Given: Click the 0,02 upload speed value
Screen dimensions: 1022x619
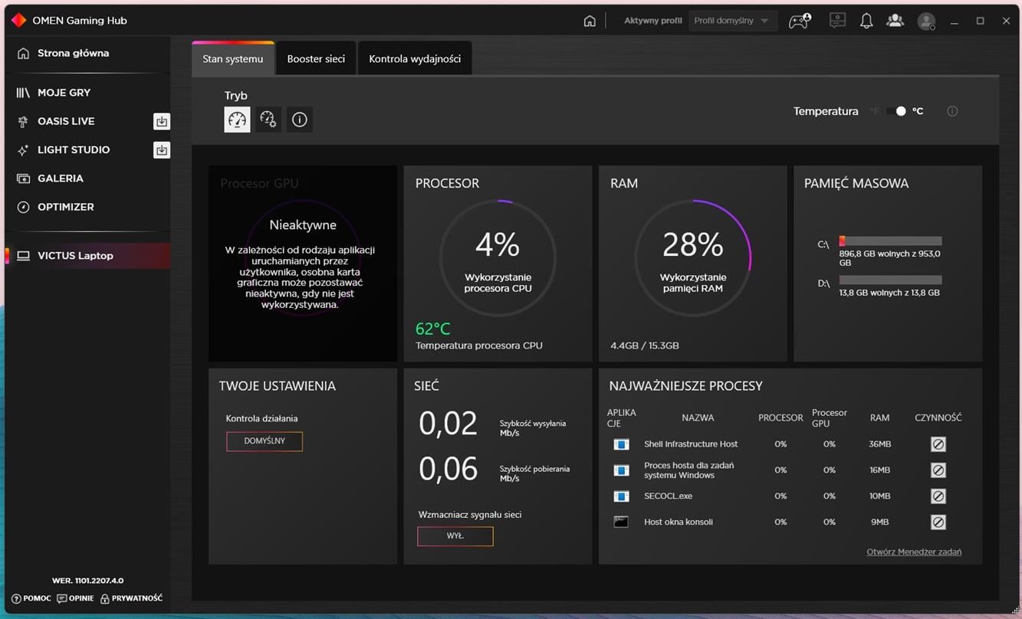Looking at the screenshot, I should coord(448,424).
